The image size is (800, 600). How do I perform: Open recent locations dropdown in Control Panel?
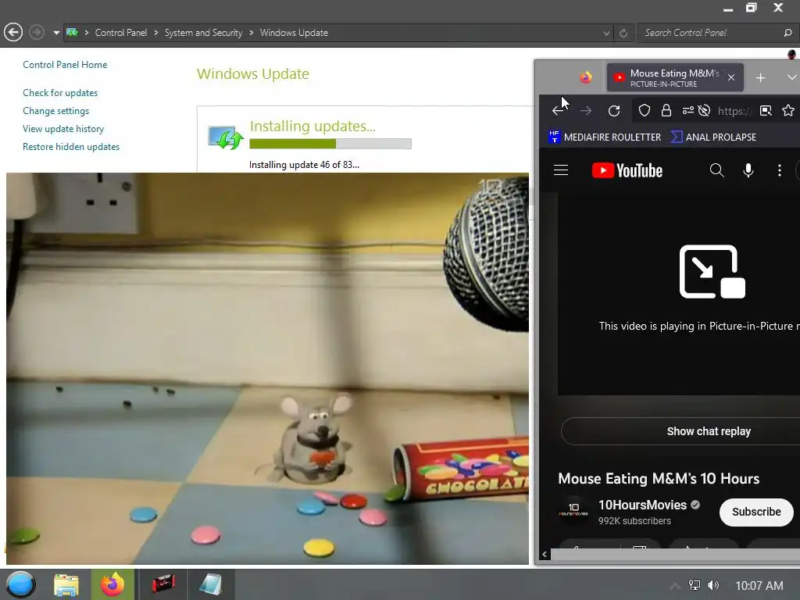coord(56,33)
